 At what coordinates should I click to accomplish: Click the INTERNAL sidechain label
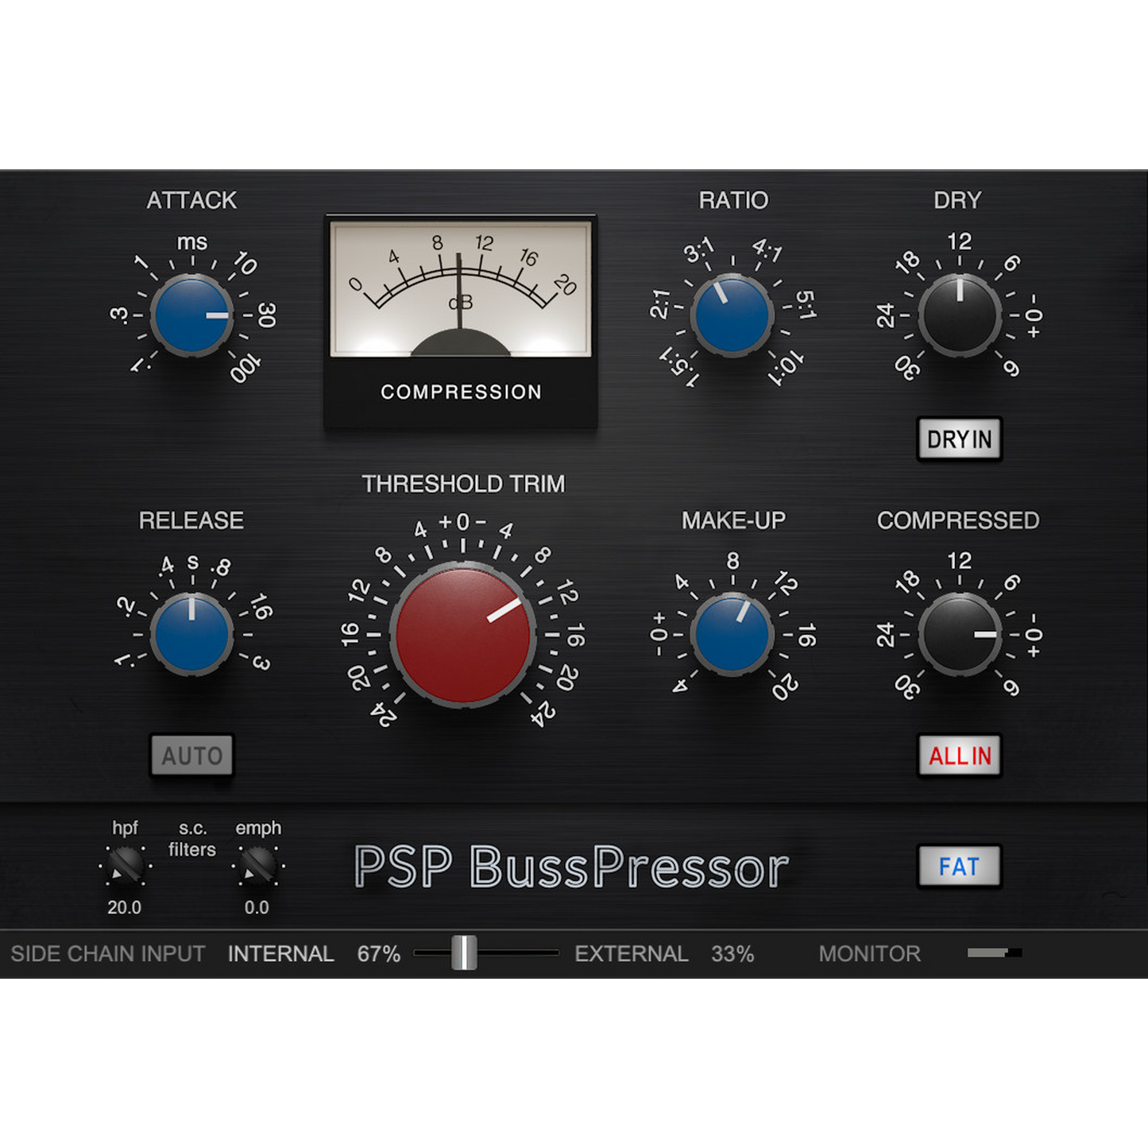(280, 953)
